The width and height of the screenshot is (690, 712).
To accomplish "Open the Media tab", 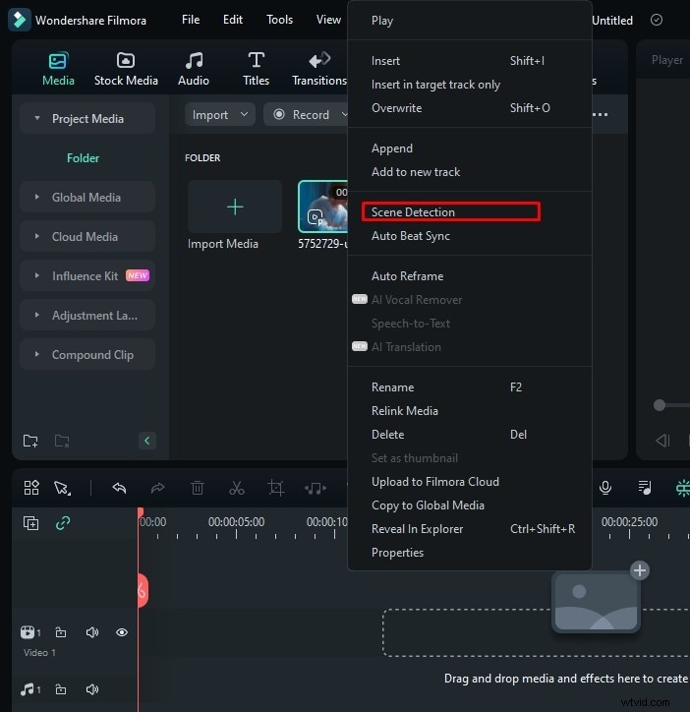I will [58, 69].
